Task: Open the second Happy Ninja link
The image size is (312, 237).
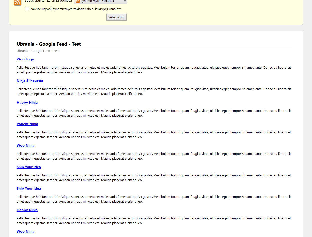Action: pyautogui.click(x=27, y=210)
